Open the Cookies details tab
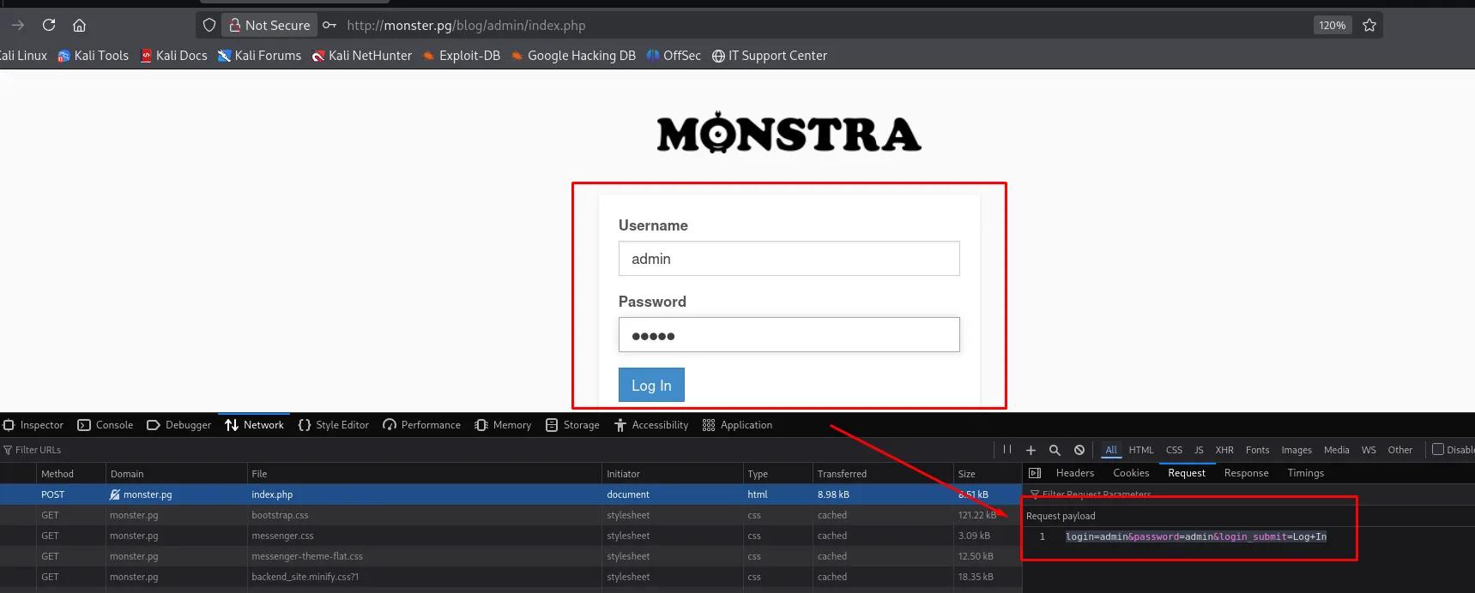The width and height of the screenshot is (1475, 593). point(1131,473)
